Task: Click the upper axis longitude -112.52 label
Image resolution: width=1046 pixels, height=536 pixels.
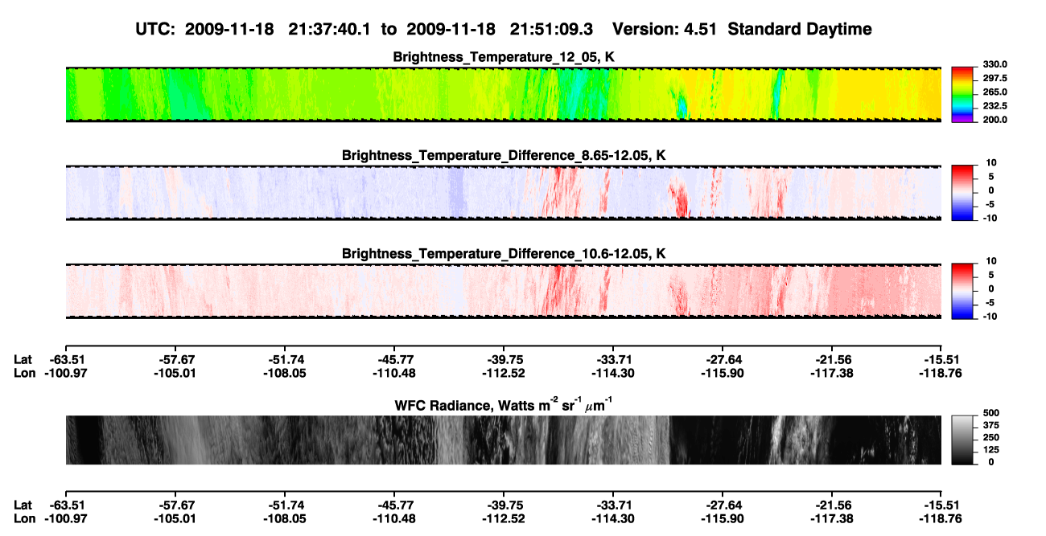Action: tap(504, 373)
